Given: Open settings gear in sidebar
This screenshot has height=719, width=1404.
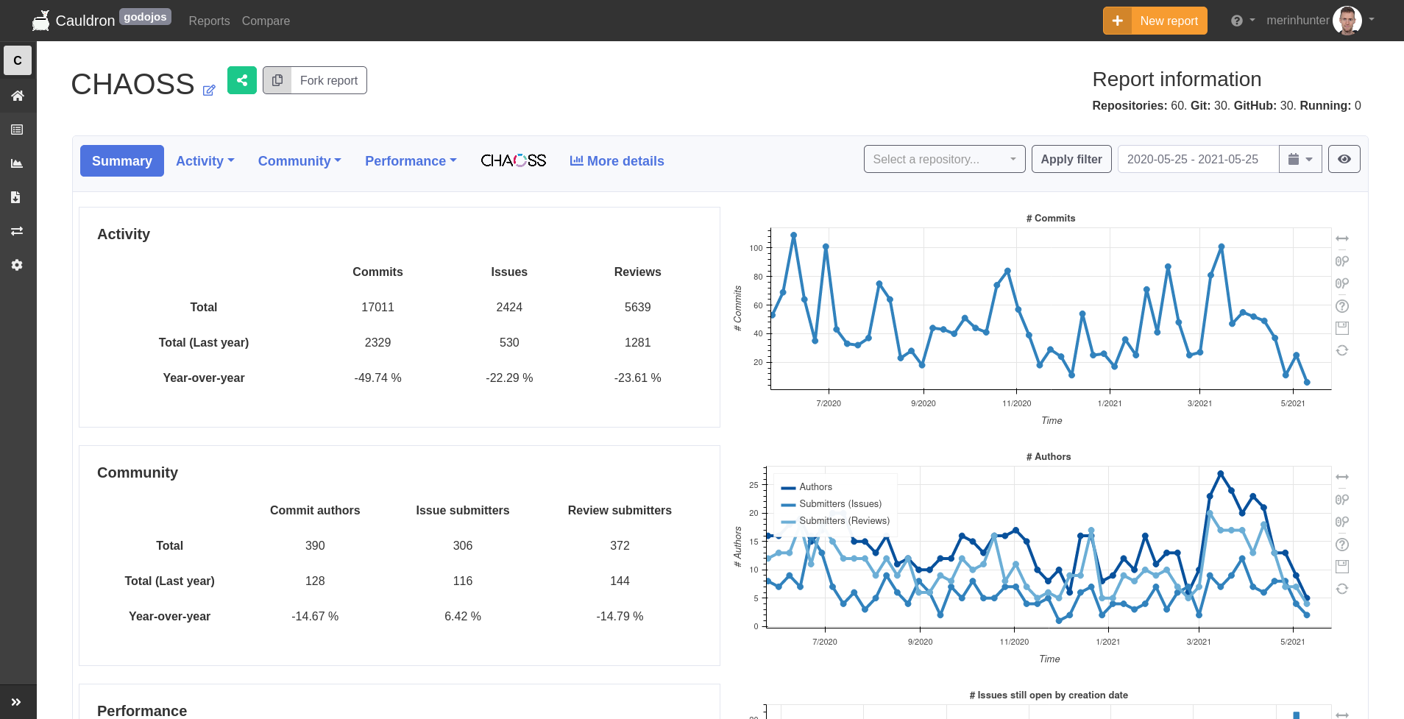Looking at the screenshot, I should 17,265.
